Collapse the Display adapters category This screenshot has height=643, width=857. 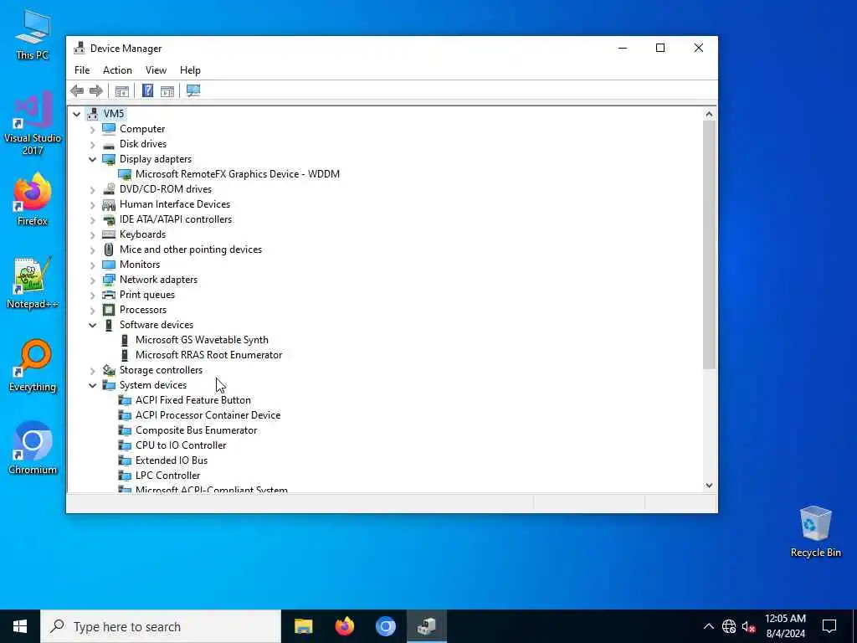click(92, 160)
